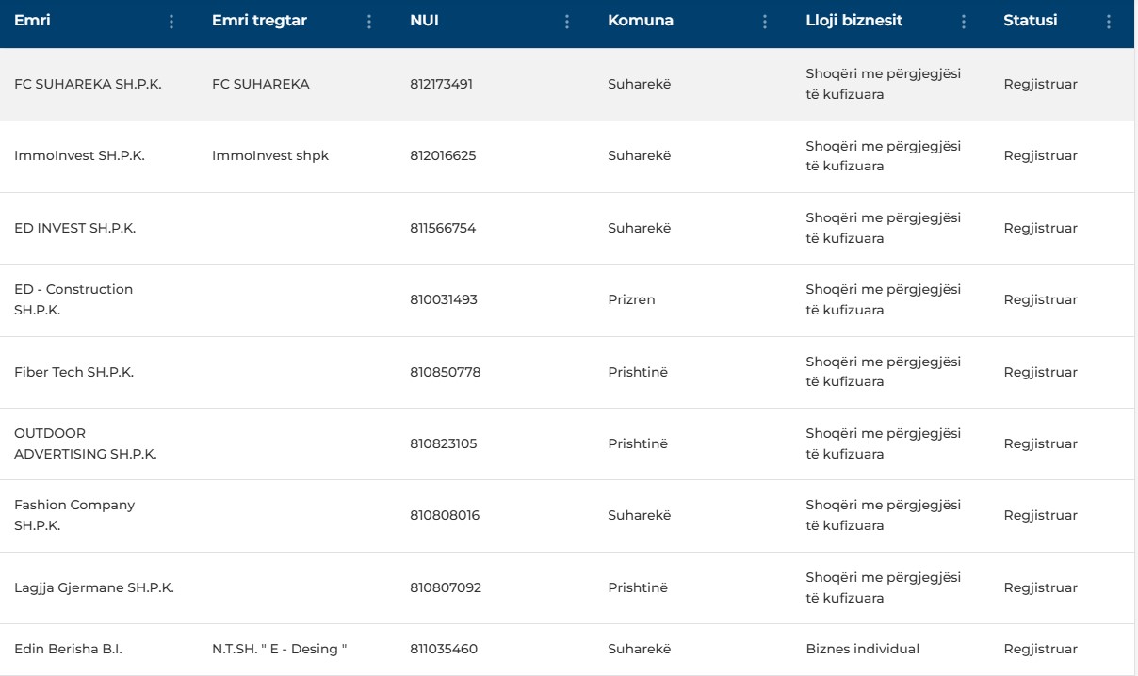Click NUI 811035460
1138x676 pixels.
pos(444,649)
